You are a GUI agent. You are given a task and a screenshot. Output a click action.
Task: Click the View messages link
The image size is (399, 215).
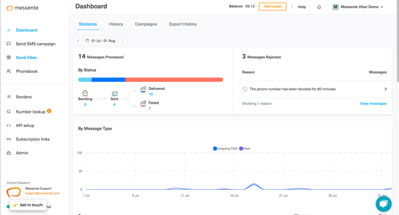pos(373,104)
